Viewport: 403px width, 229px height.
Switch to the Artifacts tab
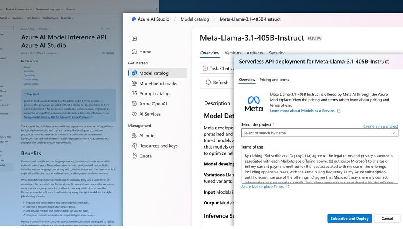[255, 53]
